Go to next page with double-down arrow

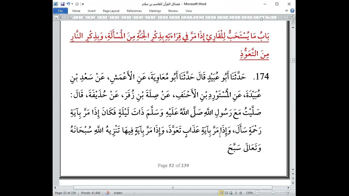click(293, 183)
